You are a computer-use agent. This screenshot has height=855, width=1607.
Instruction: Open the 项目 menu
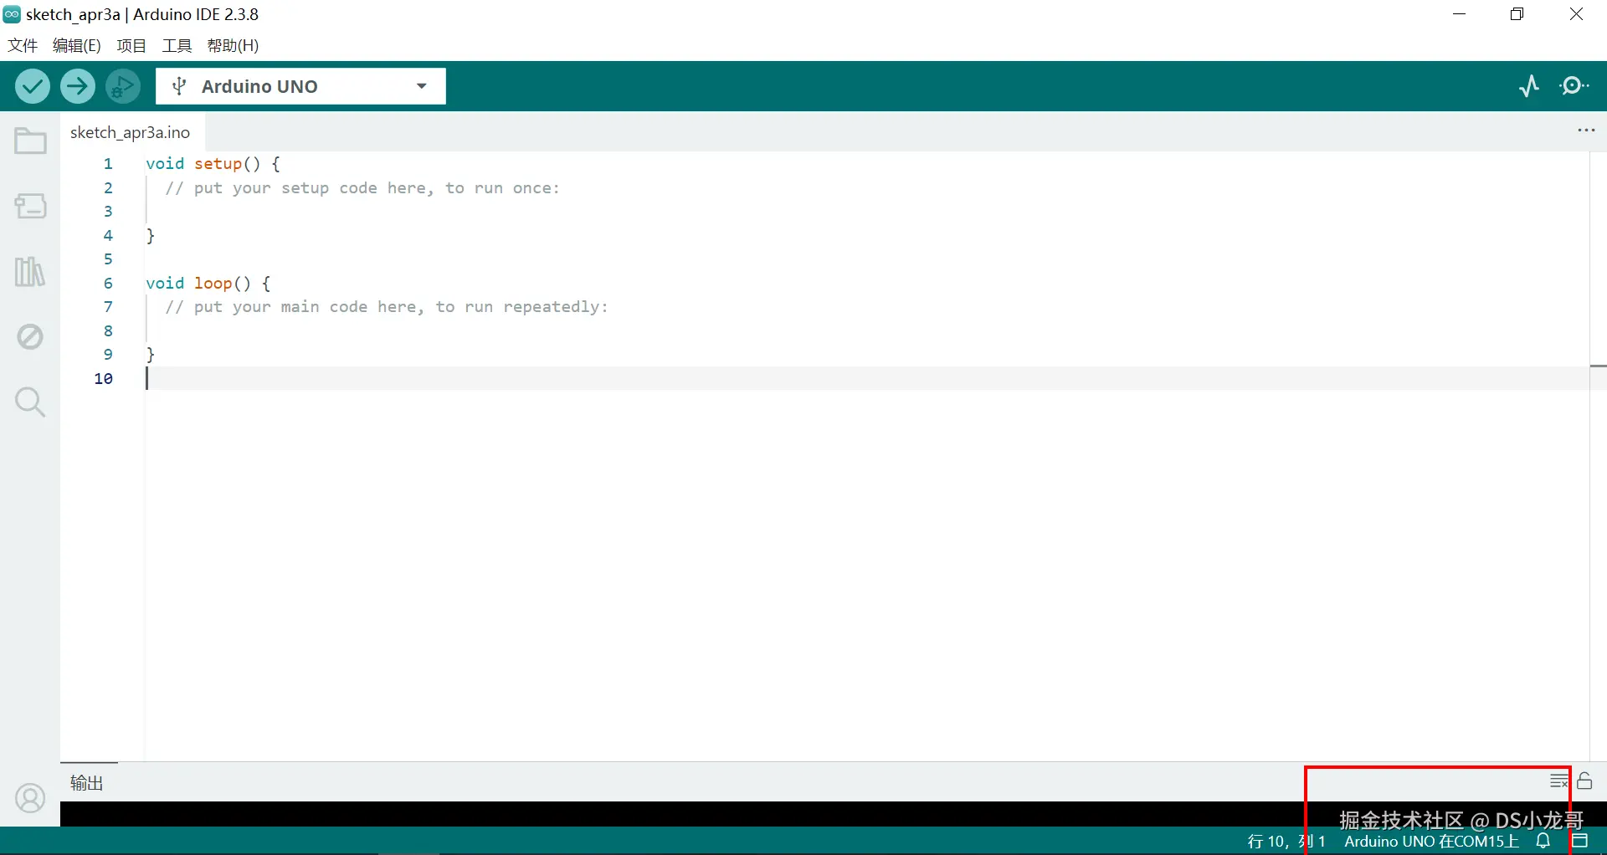[131, 45]
